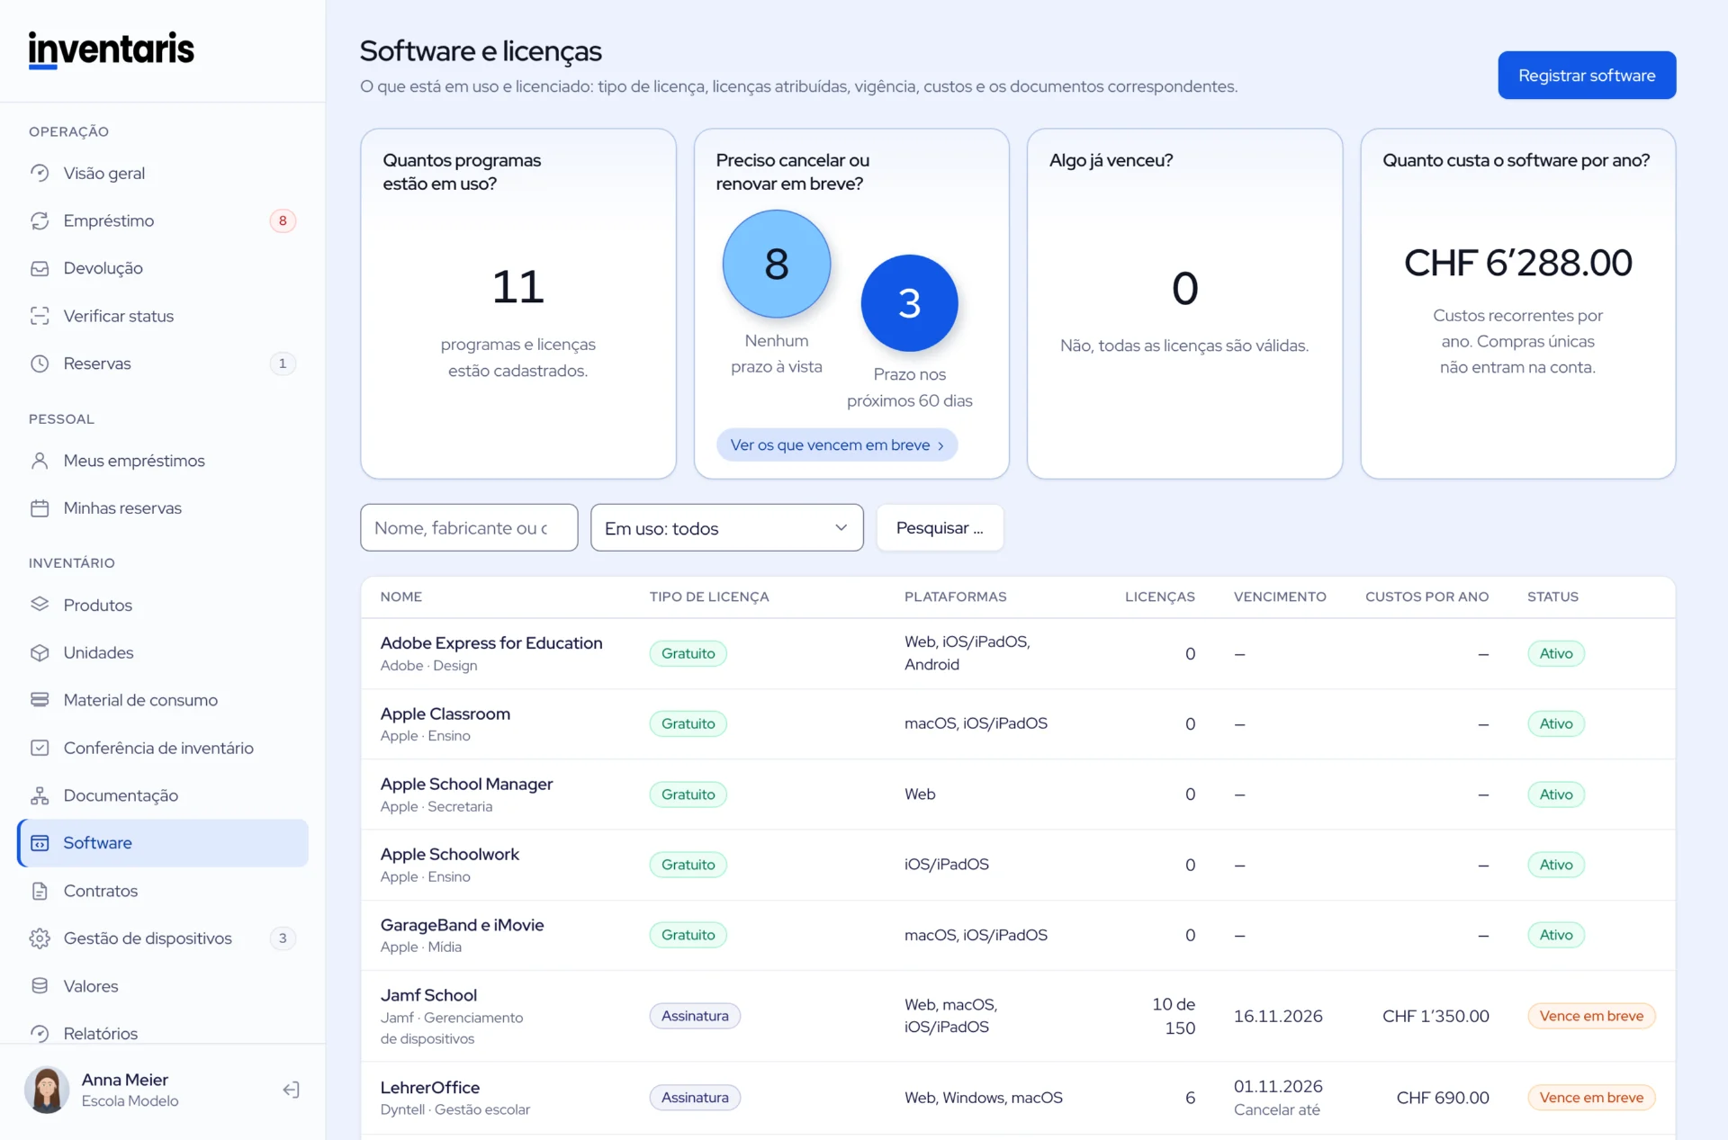Click the Conferência de inventário check icon
Viewport: 1728px width, 1140px height.
40,748
